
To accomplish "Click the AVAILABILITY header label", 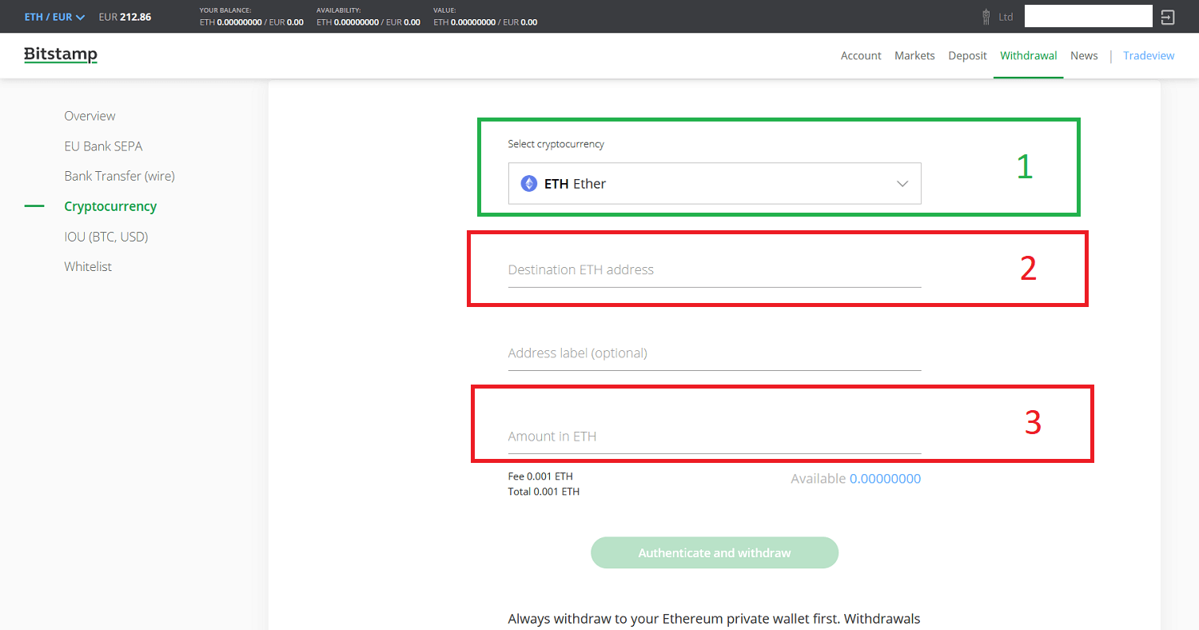I will 339,10.
